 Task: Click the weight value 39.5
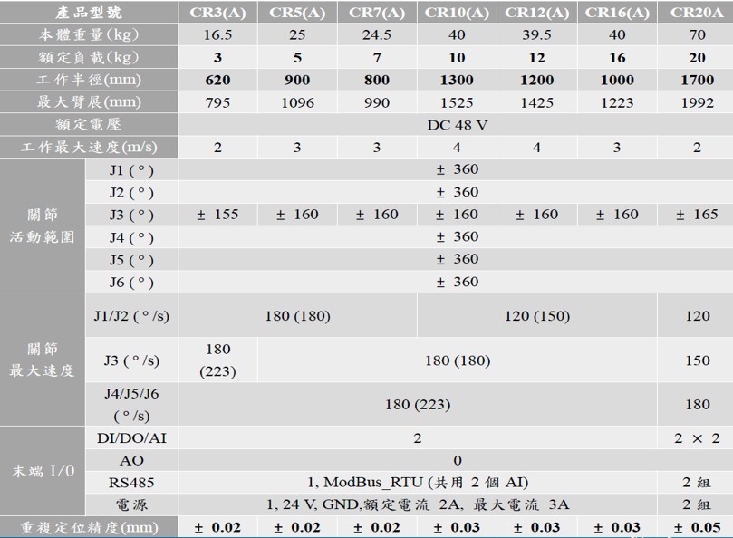[537, 34]
